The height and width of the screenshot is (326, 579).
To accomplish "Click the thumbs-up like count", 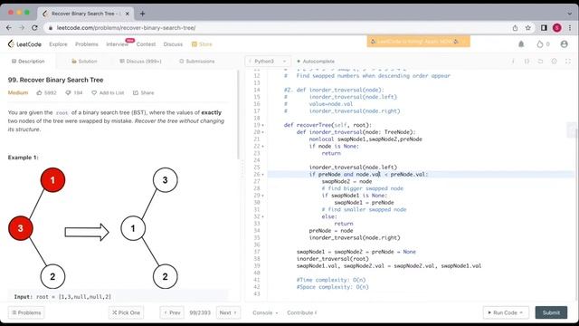I will [x=46, y=92].
